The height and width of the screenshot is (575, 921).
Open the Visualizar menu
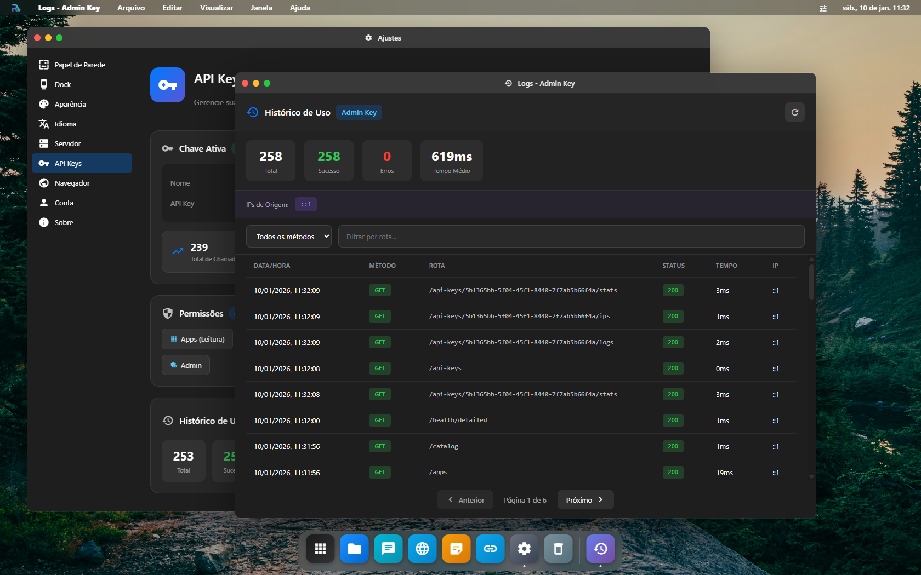[x=217, y=8]
